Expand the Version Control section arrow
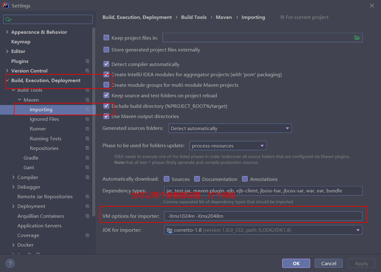381x272 pixels. click(7, 71)
